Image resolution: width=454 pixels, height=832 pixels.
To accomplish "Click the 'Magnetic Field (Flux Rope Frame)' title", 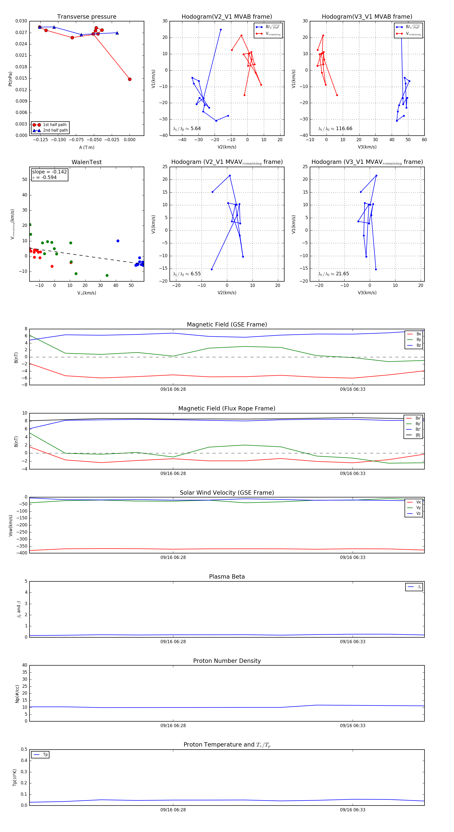I will tap(227, 409).
